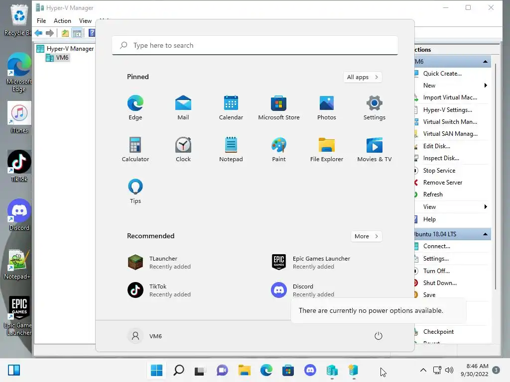510x382 pixels.
Task: Open the volume tray icon
Action: [449, 370]
